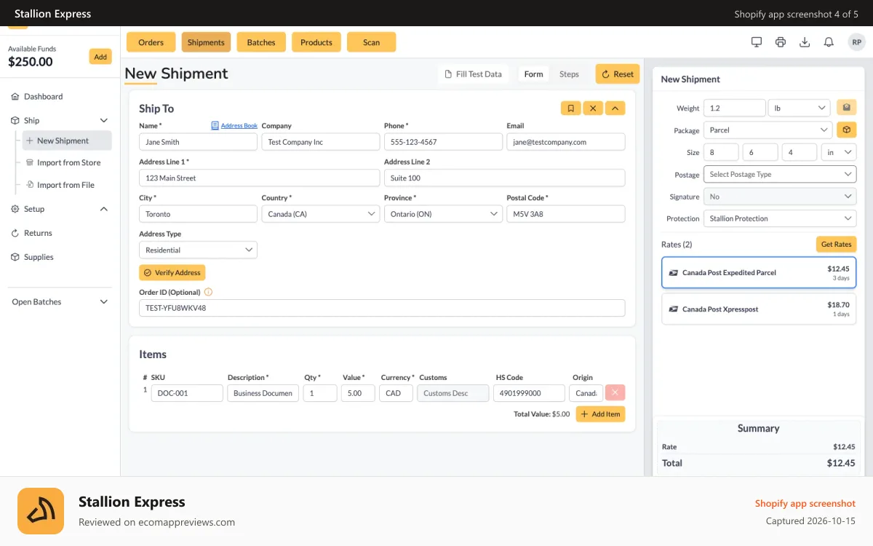Open the Address Type dropdown
Image resolution: width=873 pixels, height=546 pixels.
click(x=198, y=250)
